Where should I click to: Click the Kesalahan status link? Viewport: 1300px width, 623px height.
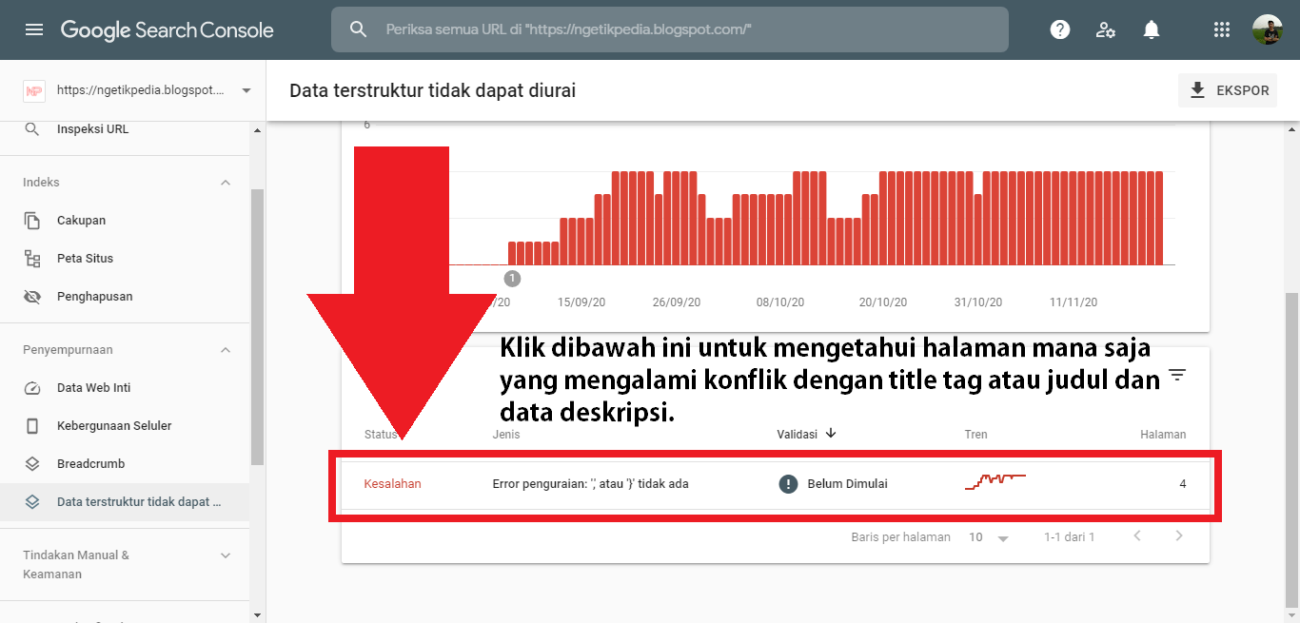pyautogui.click(x=392, y=483)
